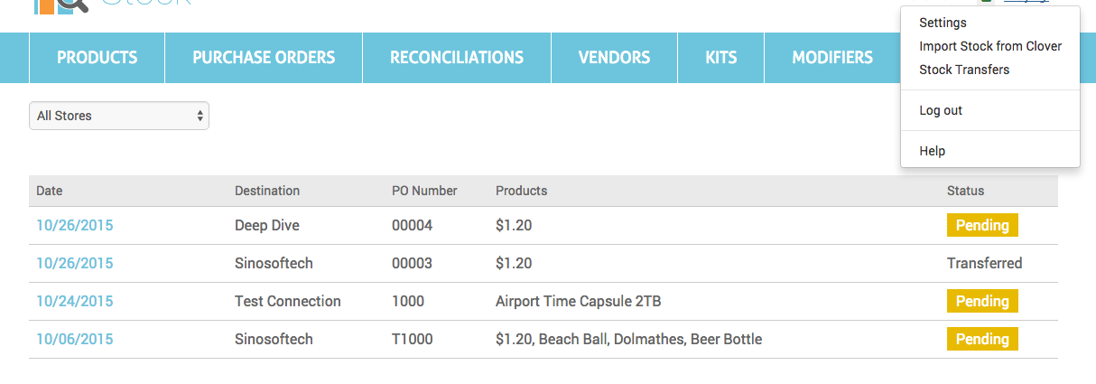Viewport: 1096px width, 384px height.
Task: Click Pending badge for PO T1000
Action: pyautogui.click(x=982, y=339)
